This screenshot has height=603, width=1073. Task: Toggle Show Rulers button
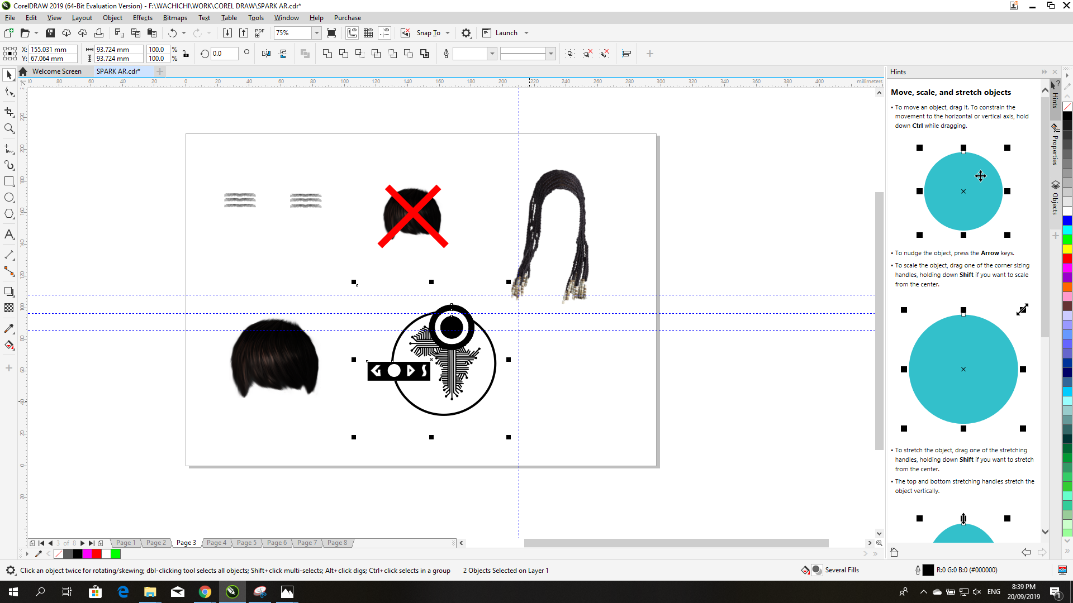pyautogui.click(x=352, y=33)
